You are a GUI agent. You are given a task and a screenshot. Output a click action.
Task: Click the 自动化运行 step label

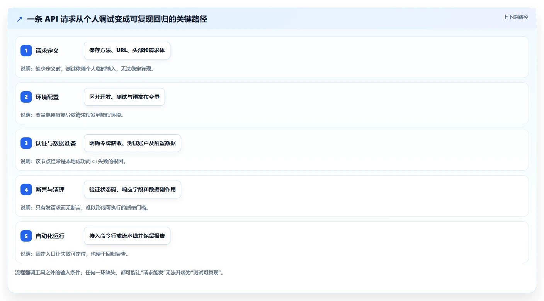click(50, 236)
